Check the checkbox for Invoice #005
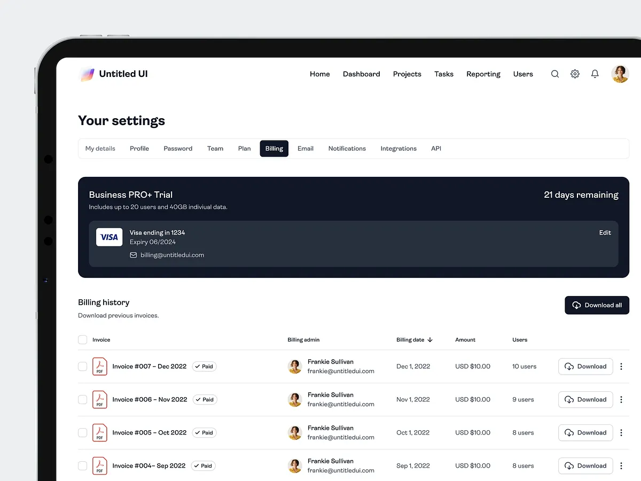 pyautogui.click(x=83, y=432)
